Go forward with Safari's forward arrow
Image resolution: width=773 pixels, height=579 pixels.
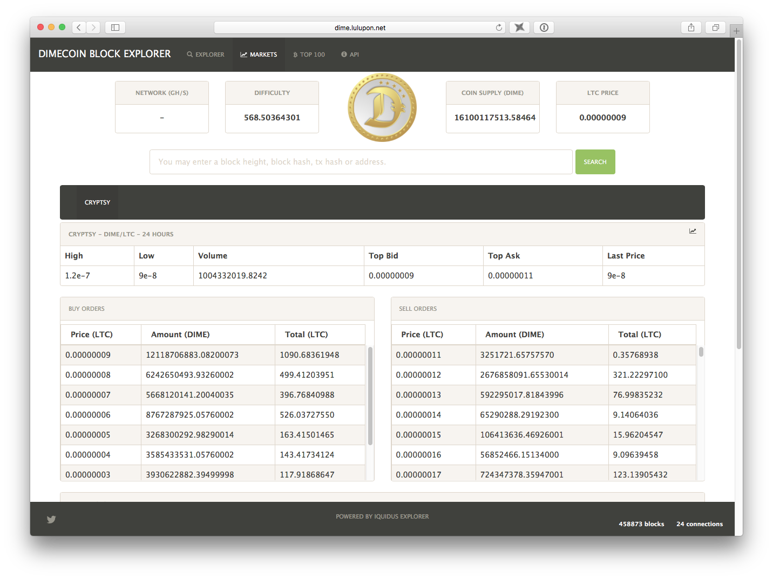click(93, 28)
